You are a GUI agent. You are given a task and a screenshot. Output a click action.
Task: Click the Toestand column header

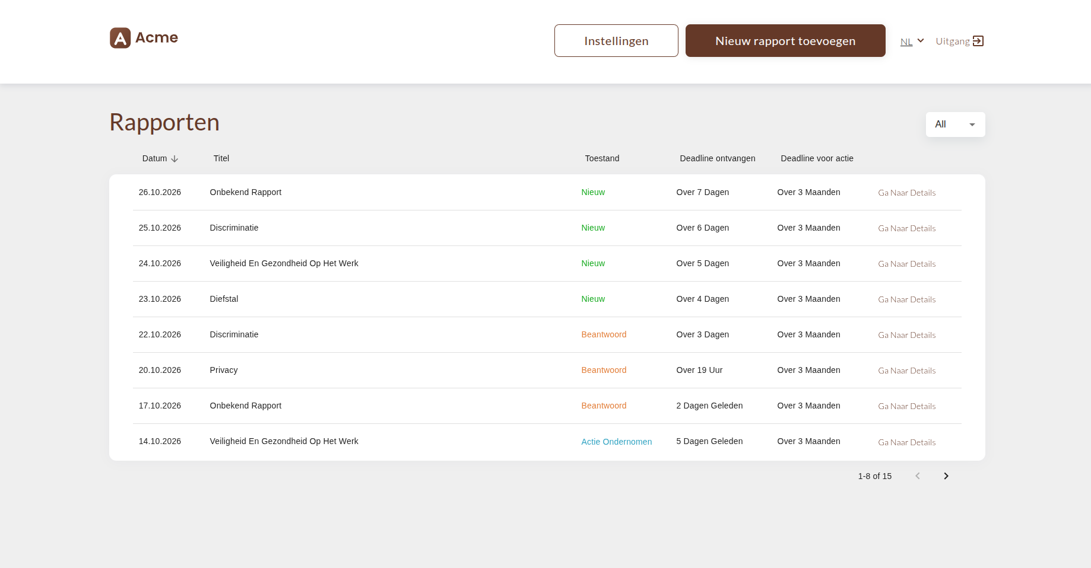(602, 158)
